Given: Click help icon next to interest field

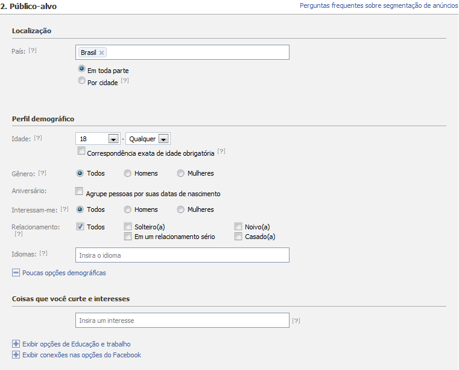Looking at the screenshot, I should [x=296, y=321].
